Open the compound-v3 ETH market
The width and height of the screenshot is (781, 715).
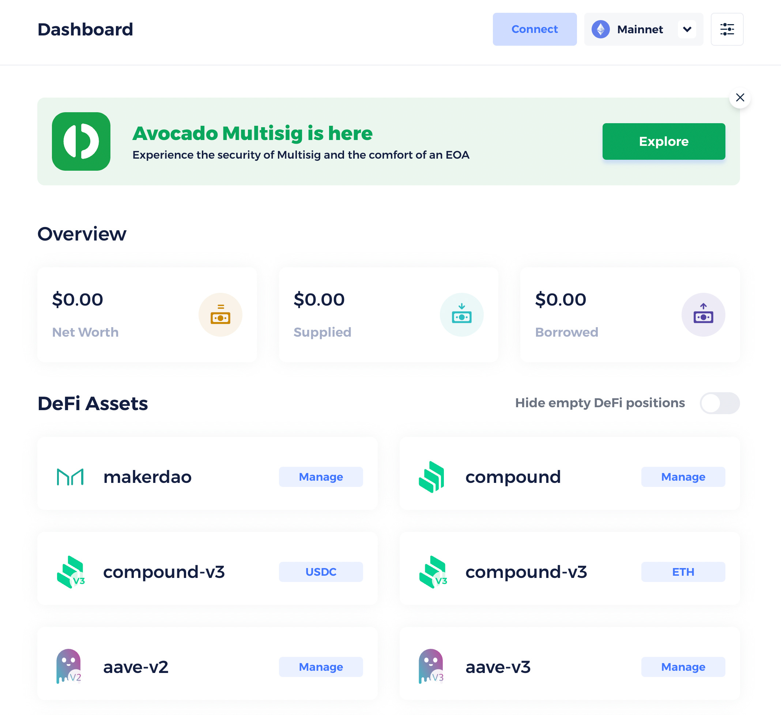pyautogui.click(x=683, y=572)
